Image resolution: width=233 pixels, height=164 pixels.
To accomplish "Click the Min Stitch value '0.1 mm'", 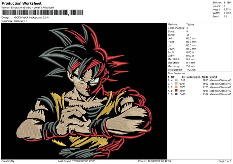I will pos(191,63).
